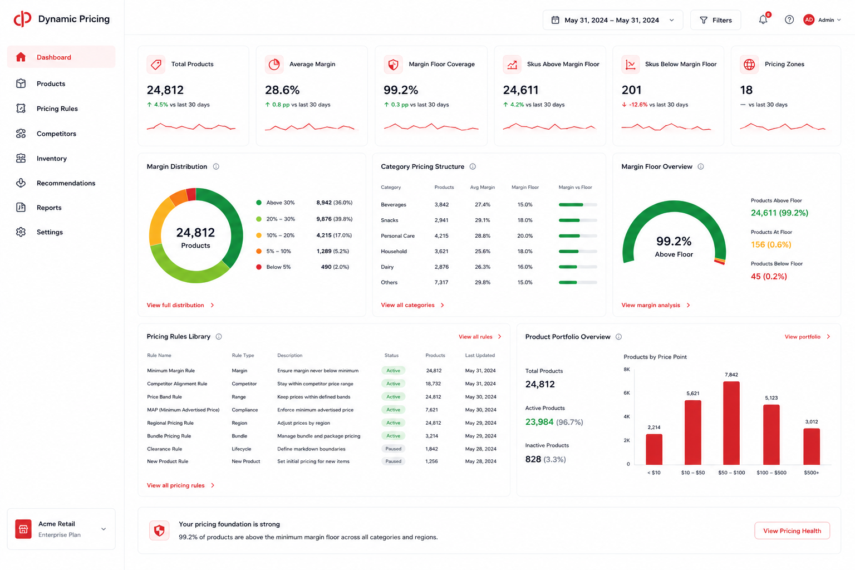Open the date range dropdown
The image size is (855, 570).
pos(613,20)
